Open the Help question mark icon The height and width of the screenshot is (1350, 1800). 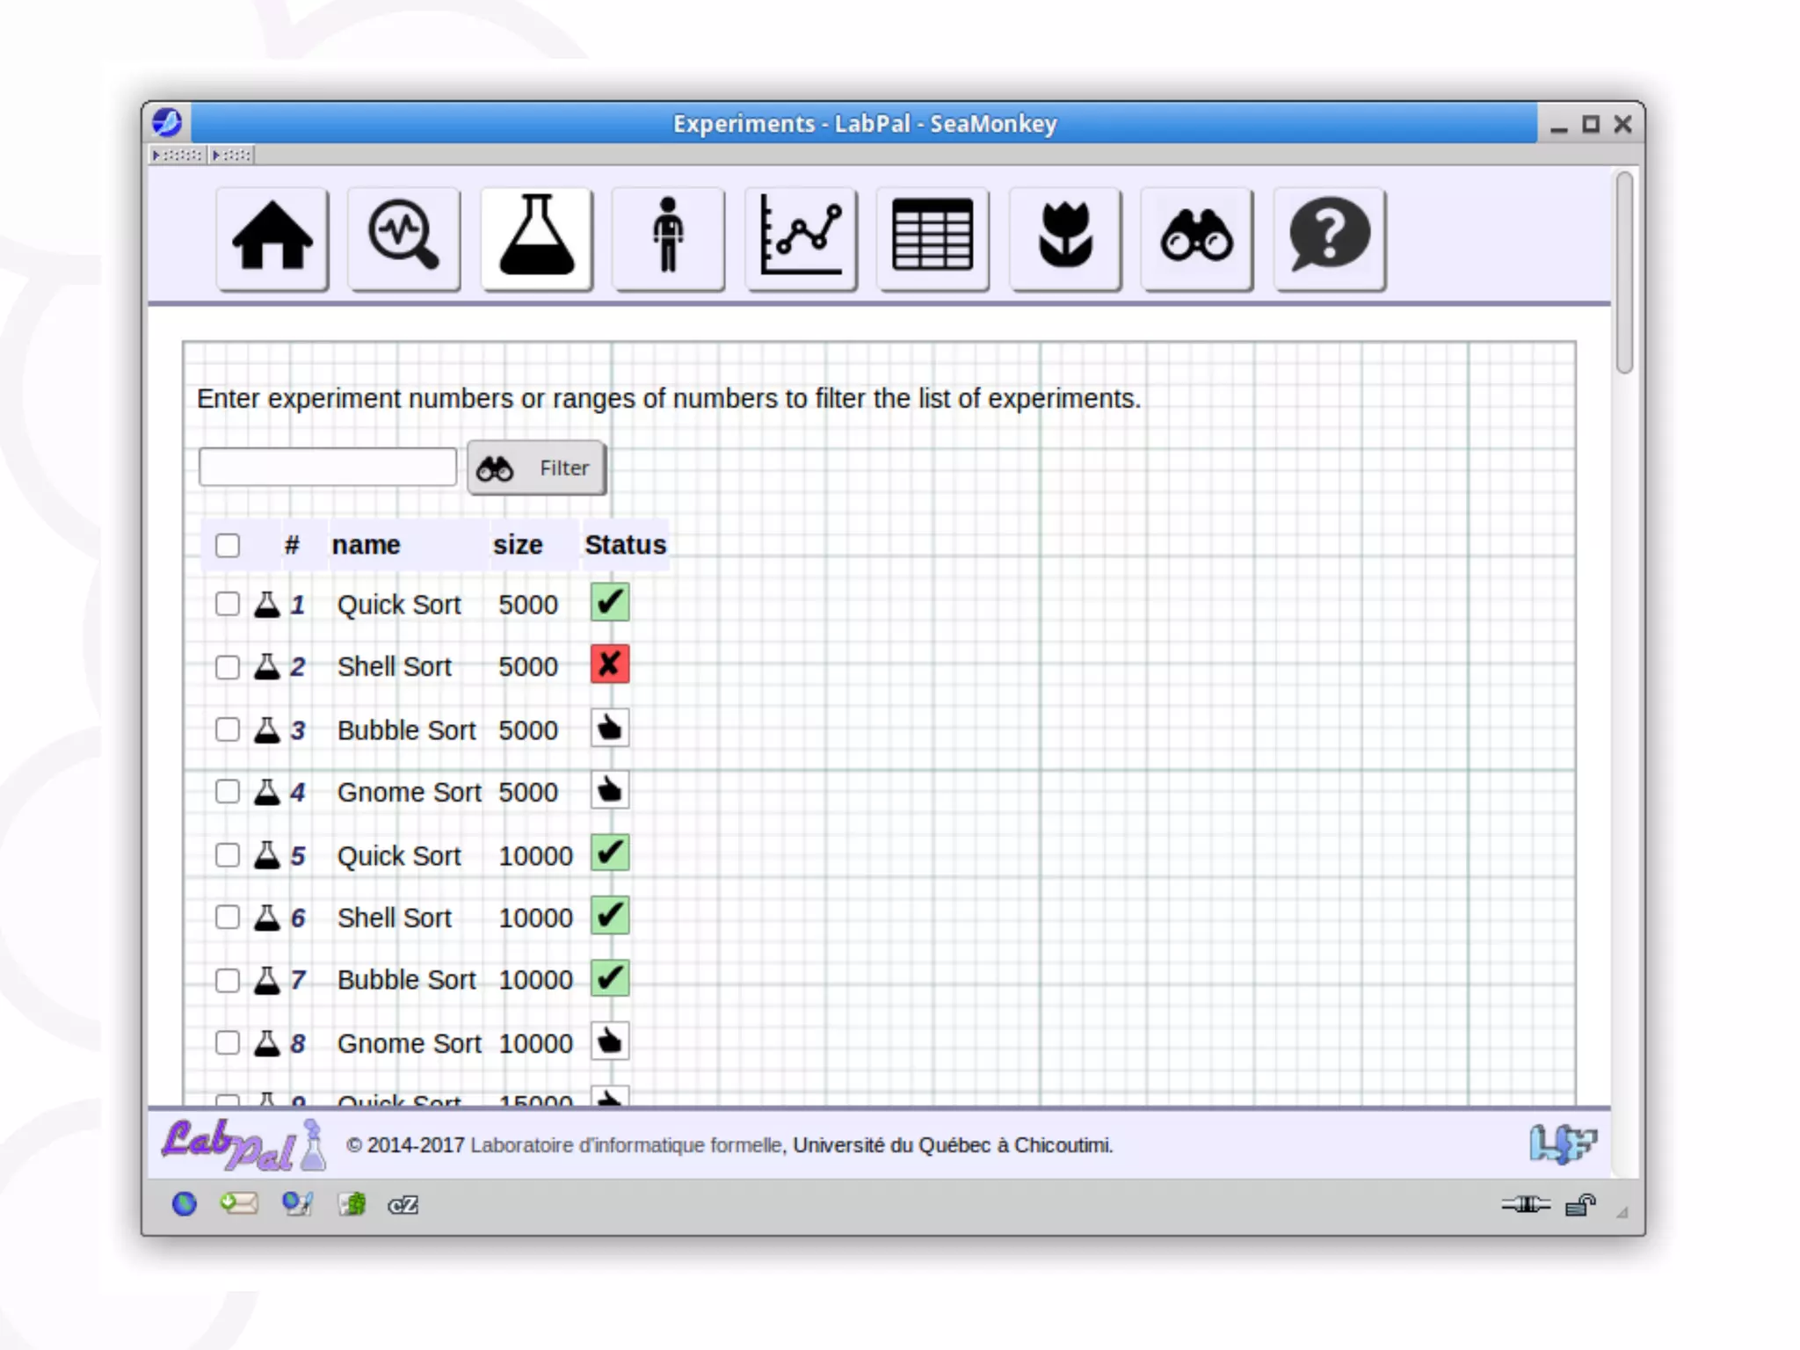[x=1329, y=237]
